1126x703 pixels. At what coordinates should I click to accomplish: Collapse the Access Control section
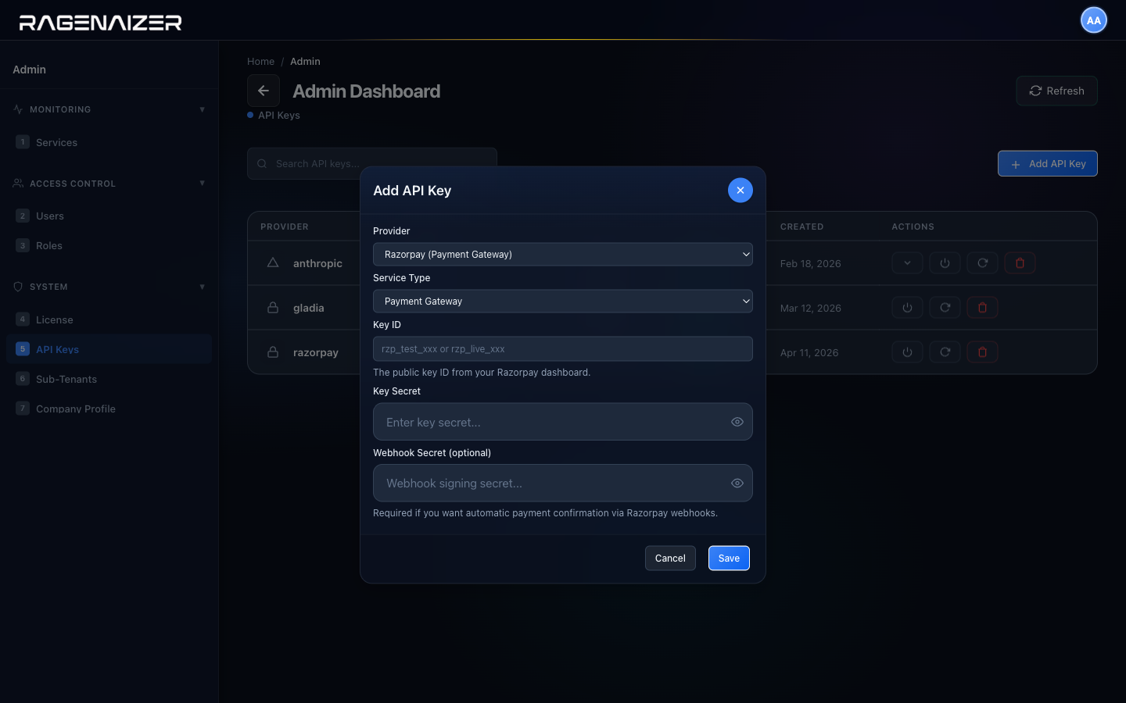[x=202, y=184]
